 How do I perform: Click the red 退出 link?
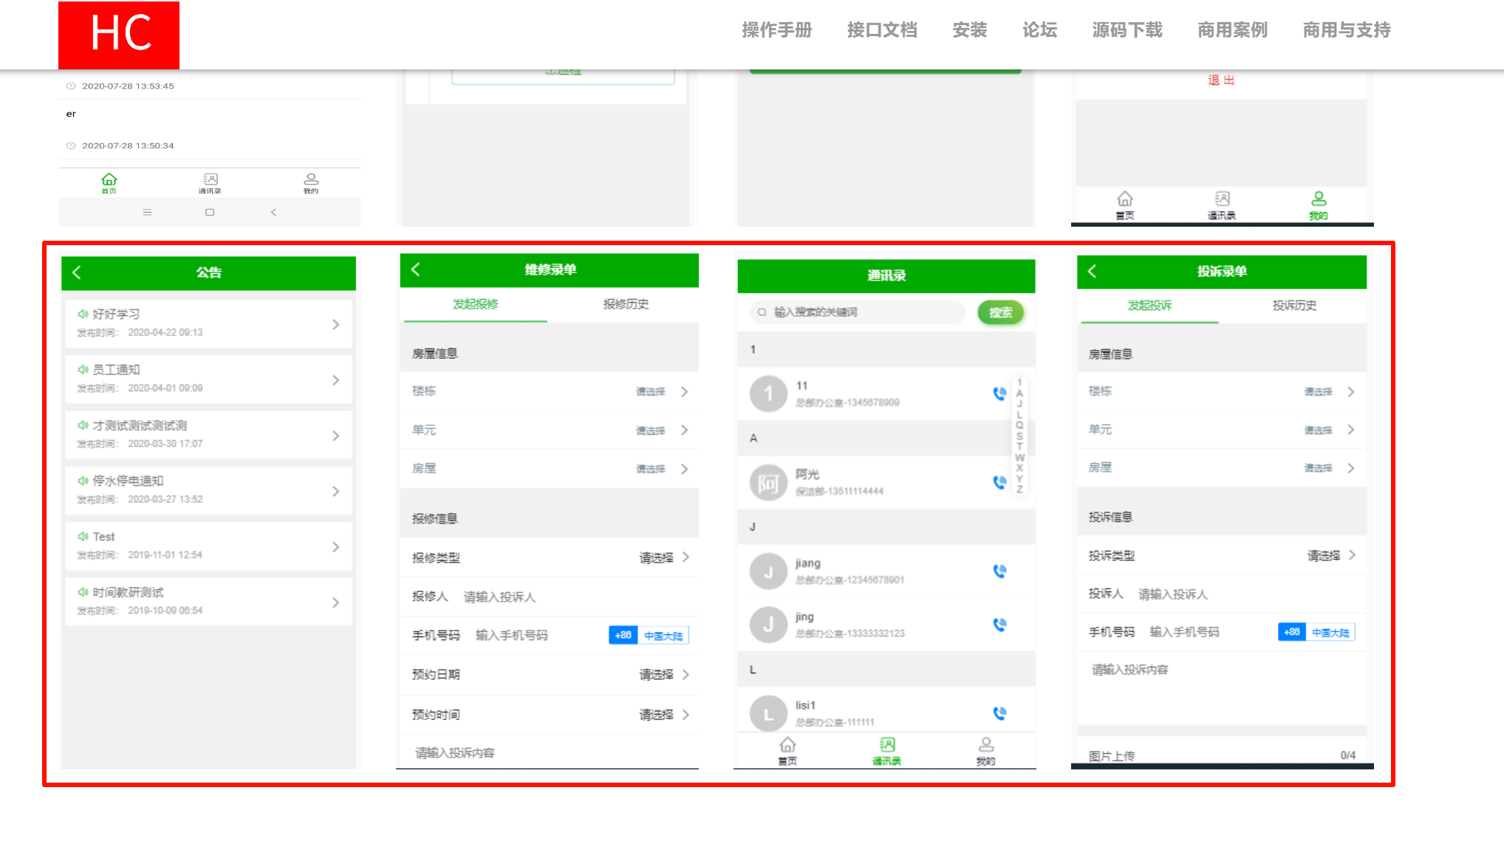pos(1220,80)
